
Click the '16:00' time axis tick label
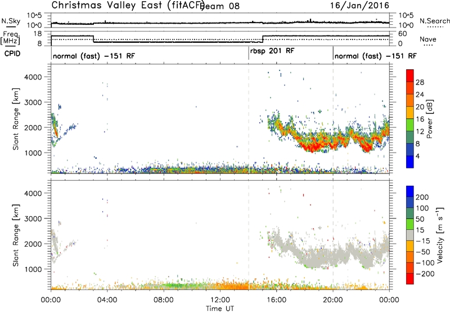pos(276,300)
